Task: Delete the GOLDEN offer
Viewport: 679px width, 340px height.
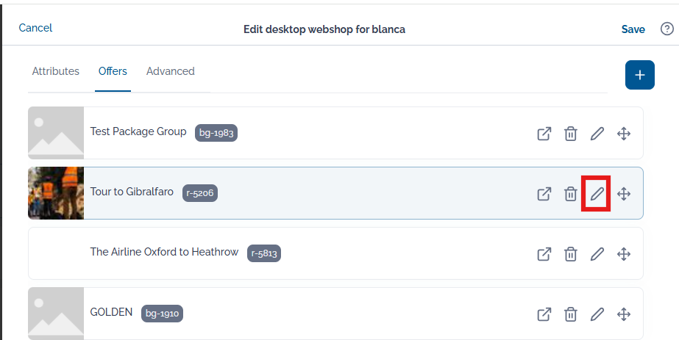Action: [x=571, y=314]
